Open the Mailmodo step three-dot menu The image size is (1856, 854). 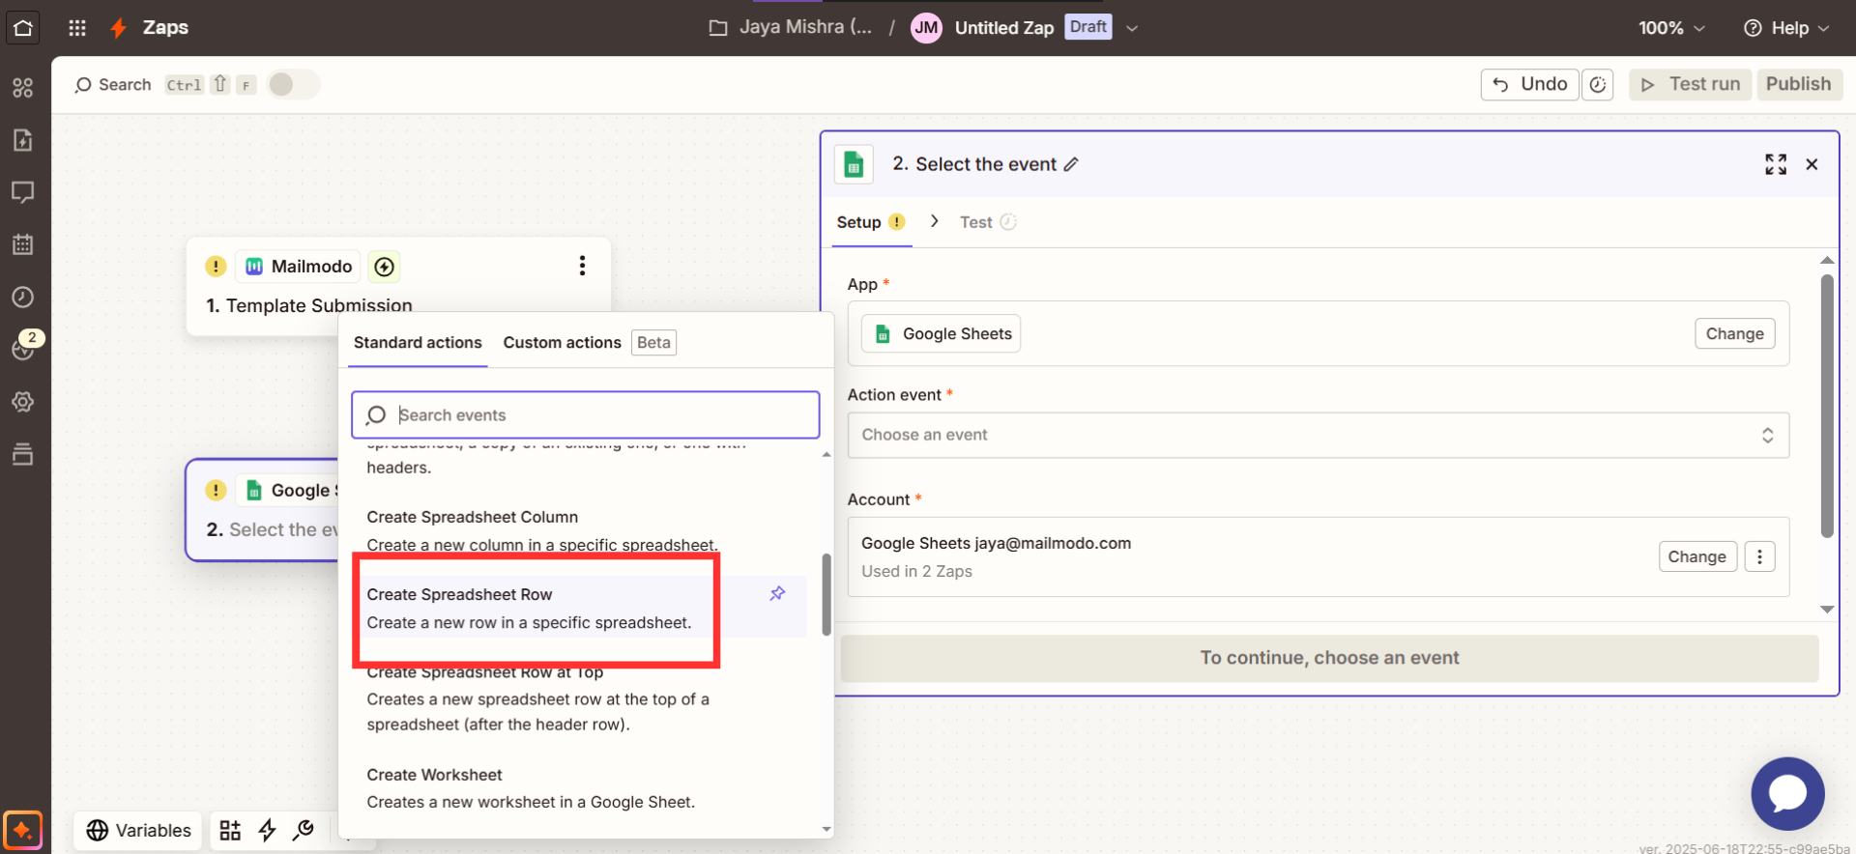click(582, 266)
